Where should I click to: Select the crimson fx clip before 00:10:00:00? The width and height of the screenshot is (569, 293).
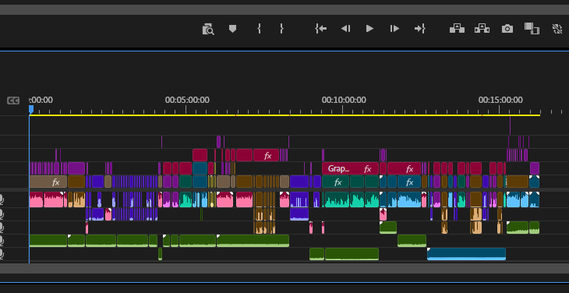[x=267, y=155]
